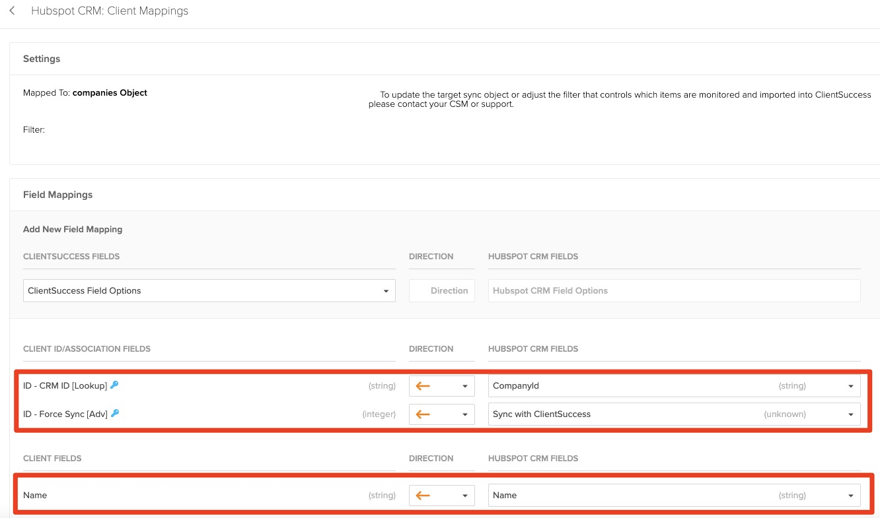This screenshot has width=880, height=518.
Task: Open the direction dropdown for Force Sync row
Action: pos(442,414)
